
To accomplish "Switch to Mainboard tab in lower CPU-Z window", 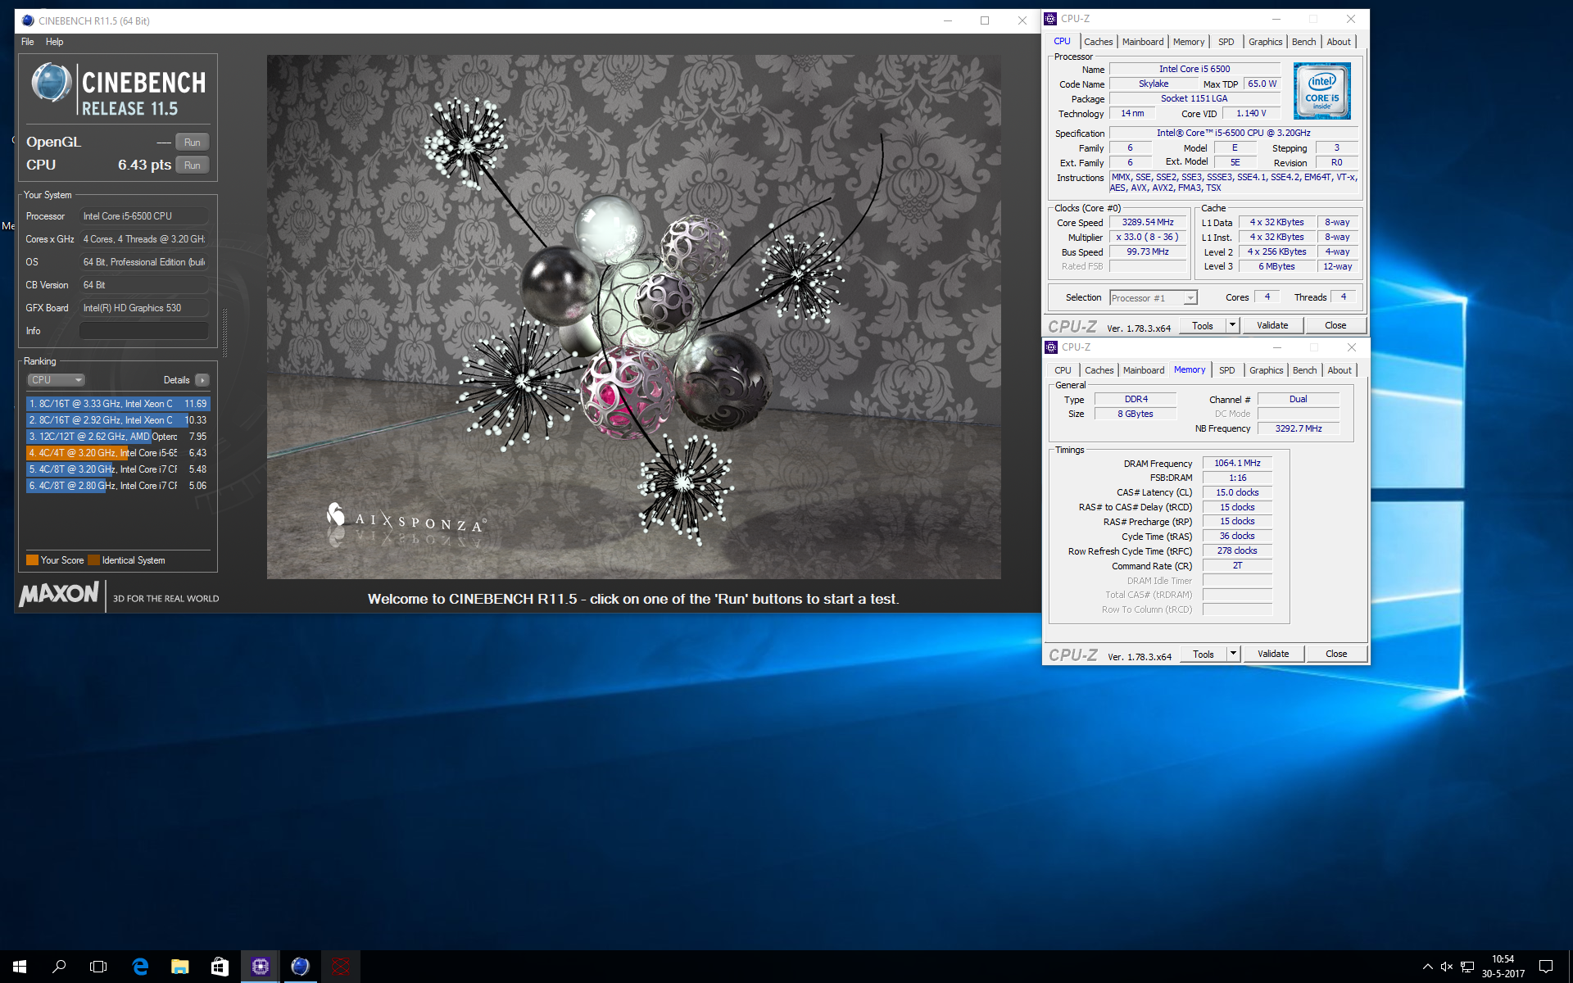I will tap(1143, 370).
